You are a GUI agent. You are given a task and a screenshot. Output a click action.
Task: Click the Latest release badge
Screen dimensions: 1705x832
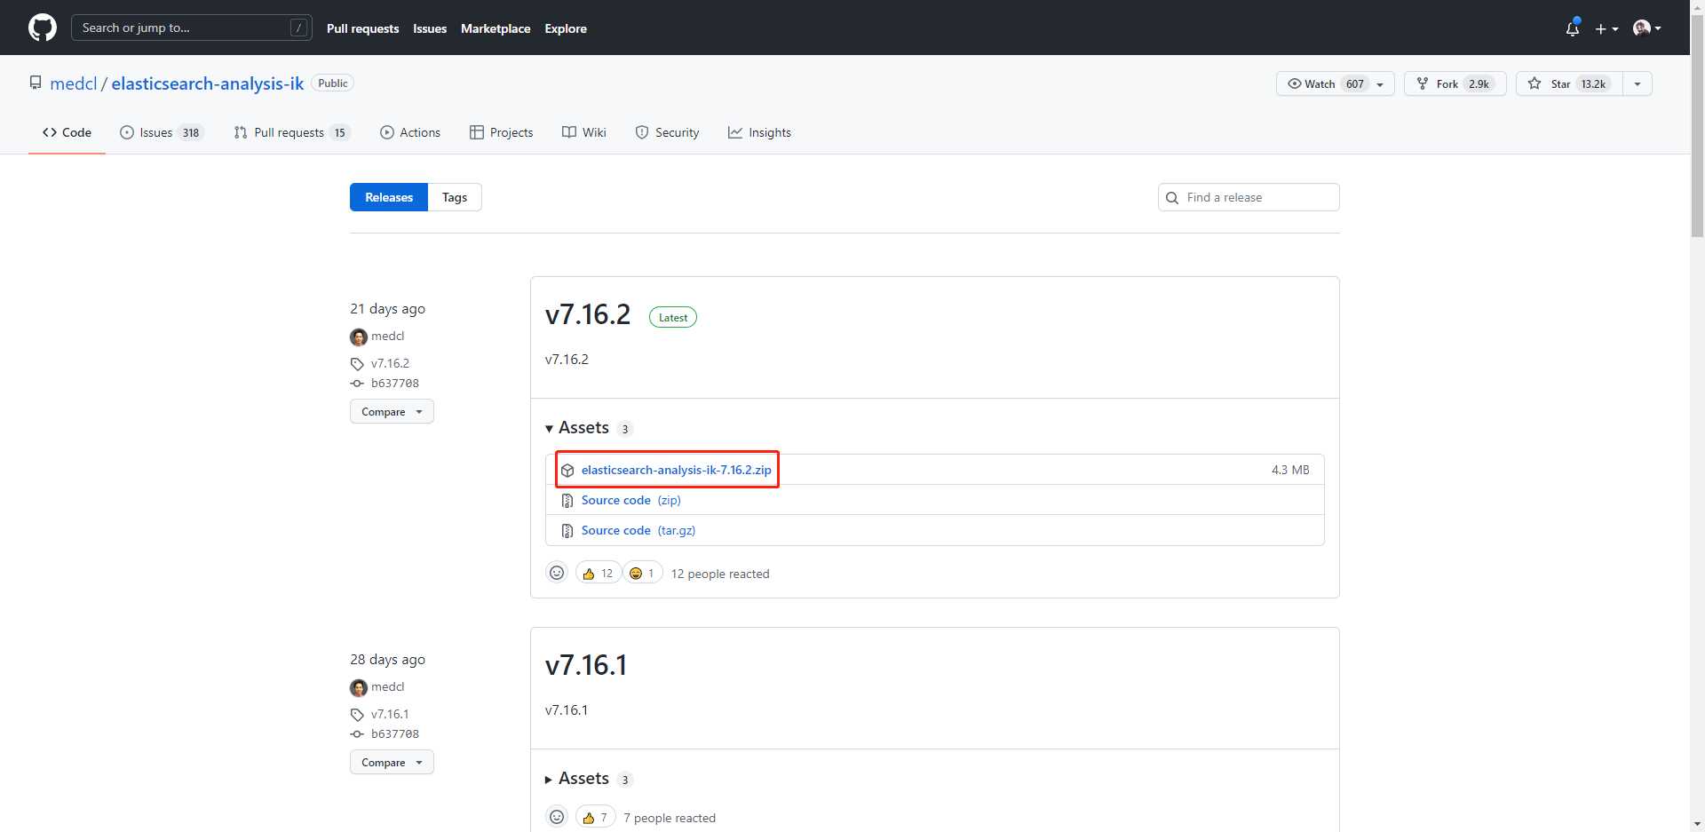pyautogui.click(x=673, y=317)
